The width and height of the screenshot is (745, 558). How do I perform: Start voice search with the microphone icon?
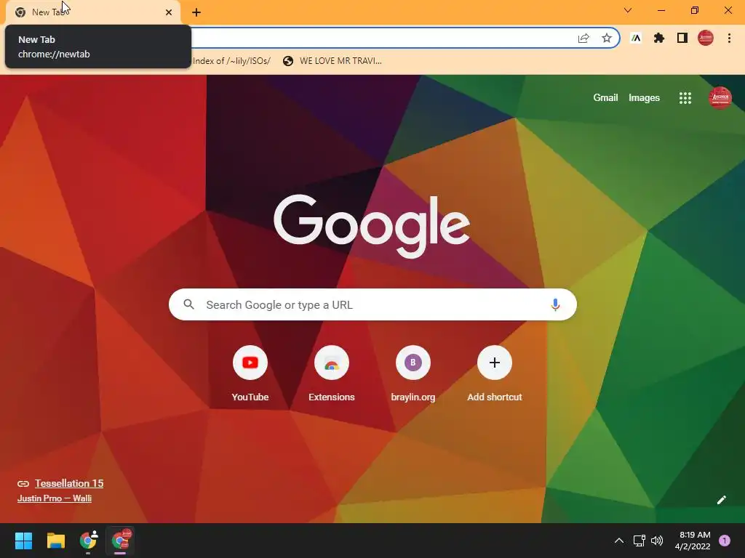[555, 304]
